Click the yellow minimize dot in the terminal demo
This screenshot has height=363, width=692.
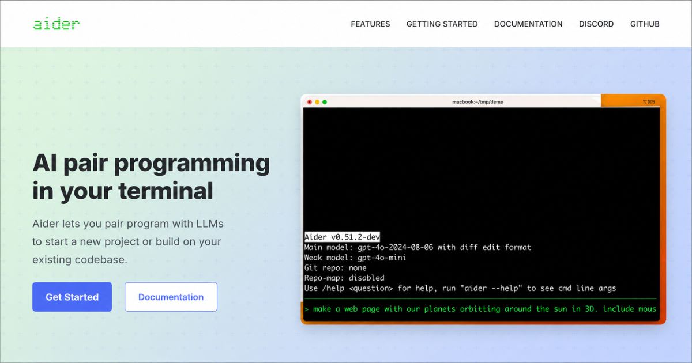point(317,102)
